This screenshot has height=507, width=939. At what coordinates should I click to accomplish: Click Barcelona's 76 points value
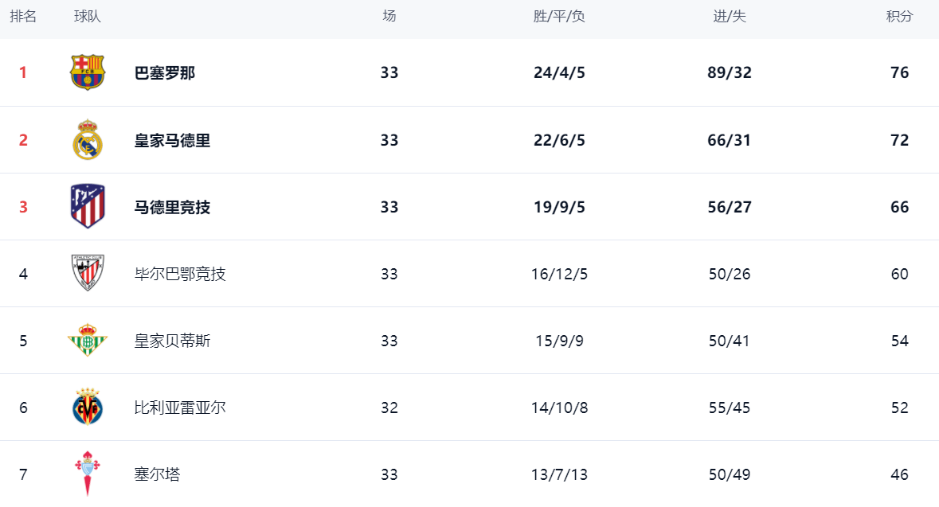point(900,73)
